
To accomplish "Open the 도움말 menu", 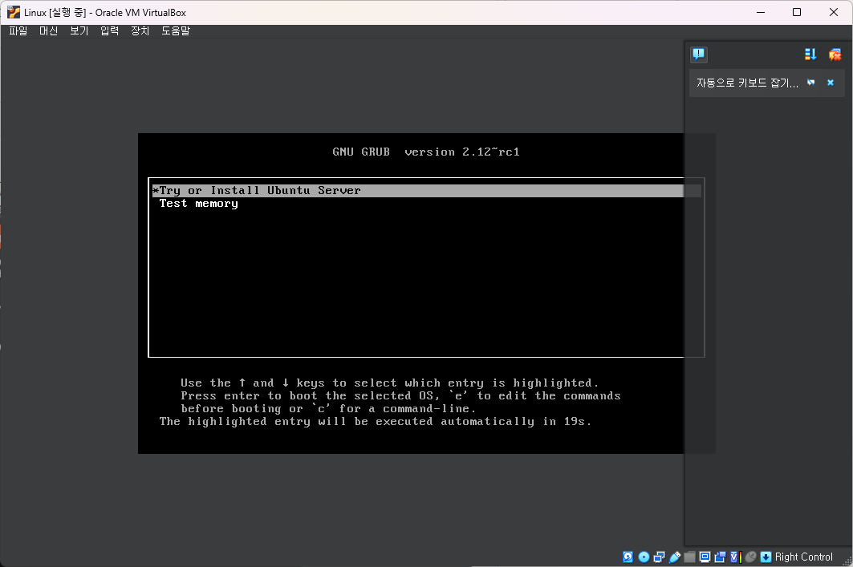I will pos(176,31).
